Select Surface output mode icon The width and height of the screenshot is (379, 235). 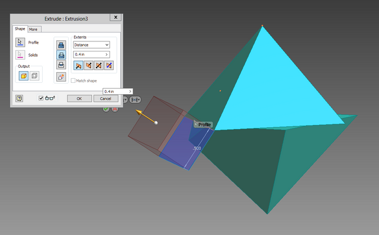(34, 76)
